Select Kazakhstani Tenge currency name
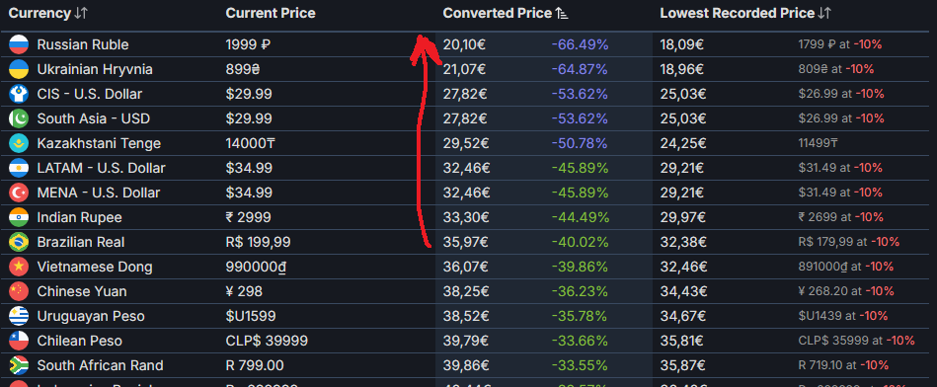 pos(99,143)
